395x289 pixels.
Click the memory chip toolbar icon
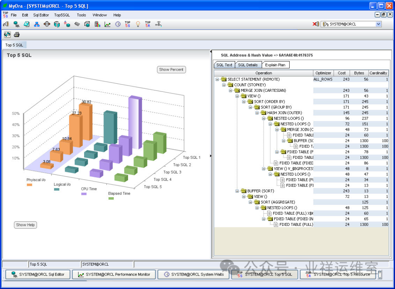coord(77,24)
